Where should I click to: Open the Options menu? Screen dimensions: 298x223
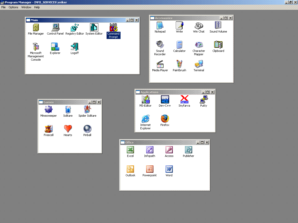pos(13,7)
